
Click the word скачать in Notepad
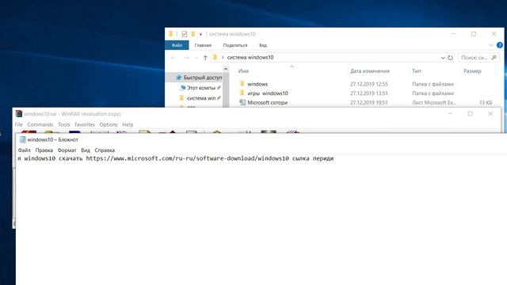pos(71,158)
